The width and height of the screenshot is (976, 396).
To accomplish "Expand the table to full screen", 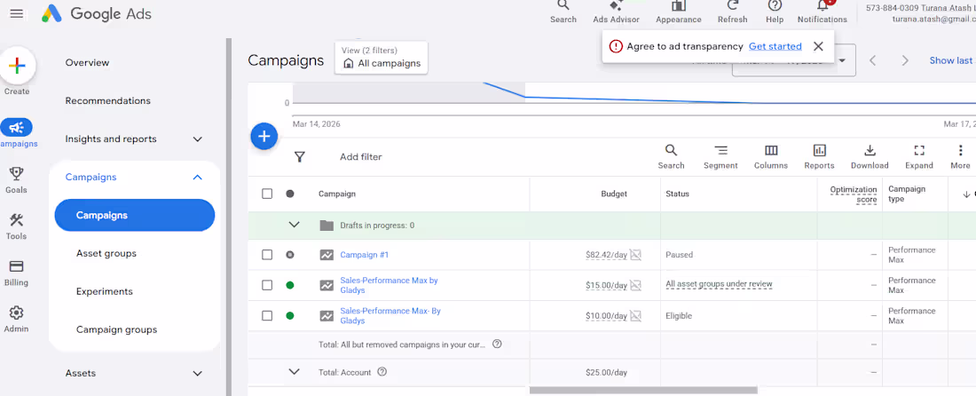I will [x=918, y=157].
